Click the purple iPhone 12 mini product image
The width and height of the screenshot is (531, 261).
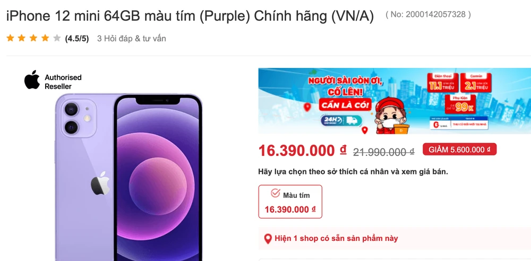(x=129, y=177)
